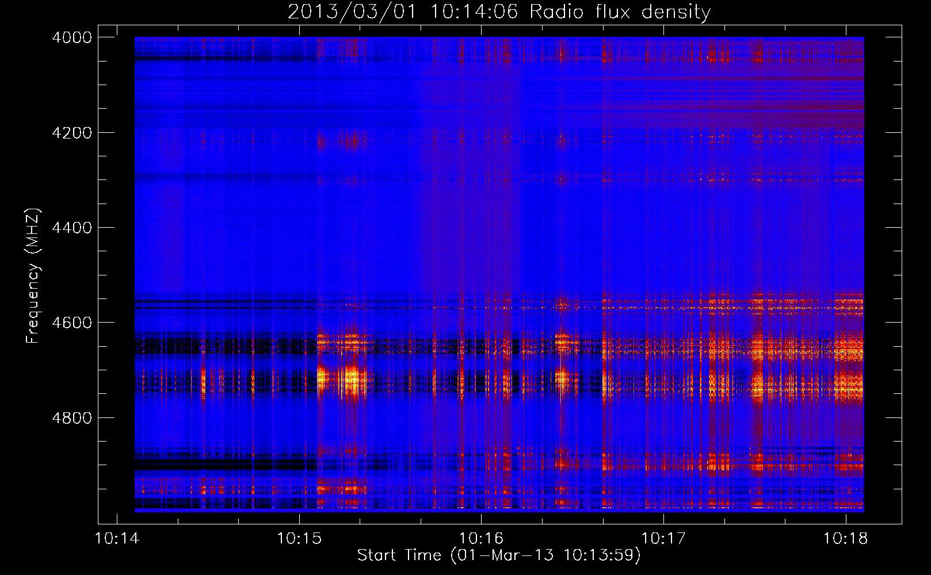Select the 4600 frequency tick label
This screenshot has width=931, height=575.
pyautogui.click(x=72, y=323)
